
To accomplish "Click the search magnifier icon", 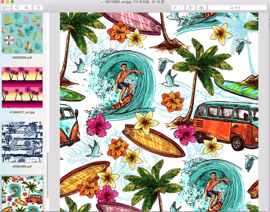I will click(232, 8).
